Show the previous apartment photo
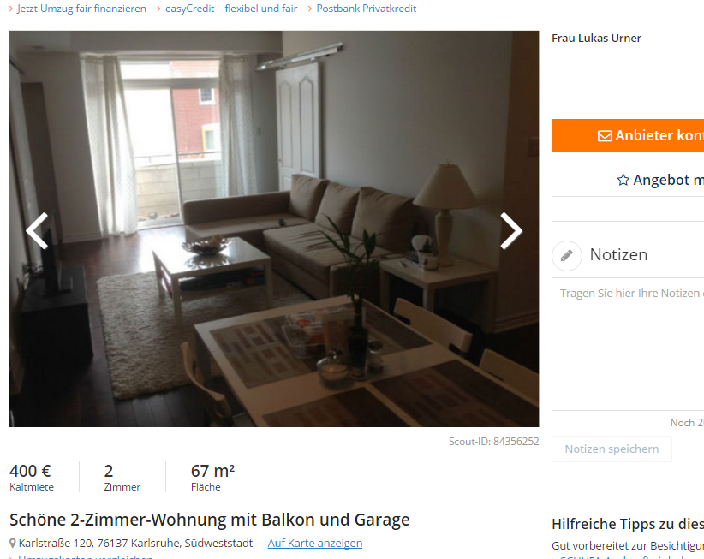The image size is (704, 559). [x=37, y=230]
